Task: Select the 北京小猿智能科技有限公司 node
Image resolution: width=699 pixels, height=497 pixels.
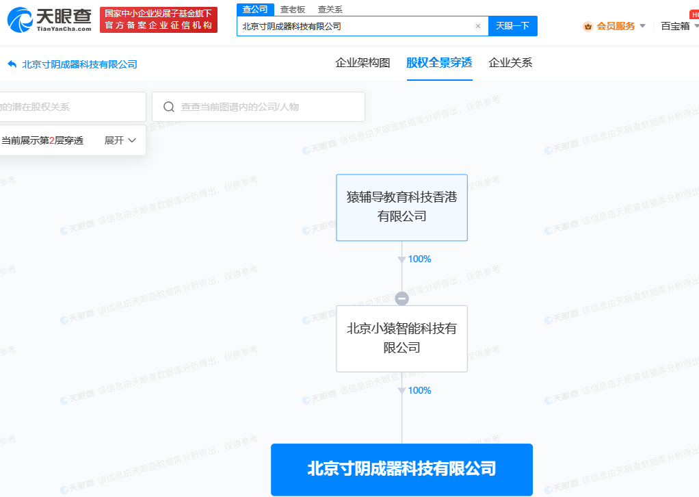Action: [401, 338]
